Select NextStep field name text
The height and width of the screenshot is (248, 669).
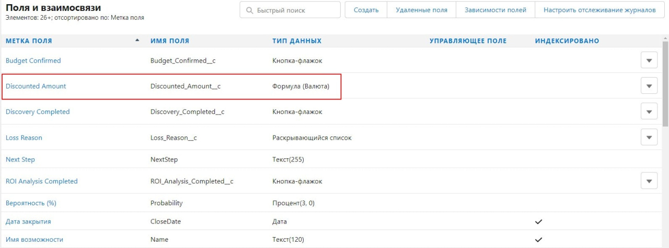[x=164, y=159]
